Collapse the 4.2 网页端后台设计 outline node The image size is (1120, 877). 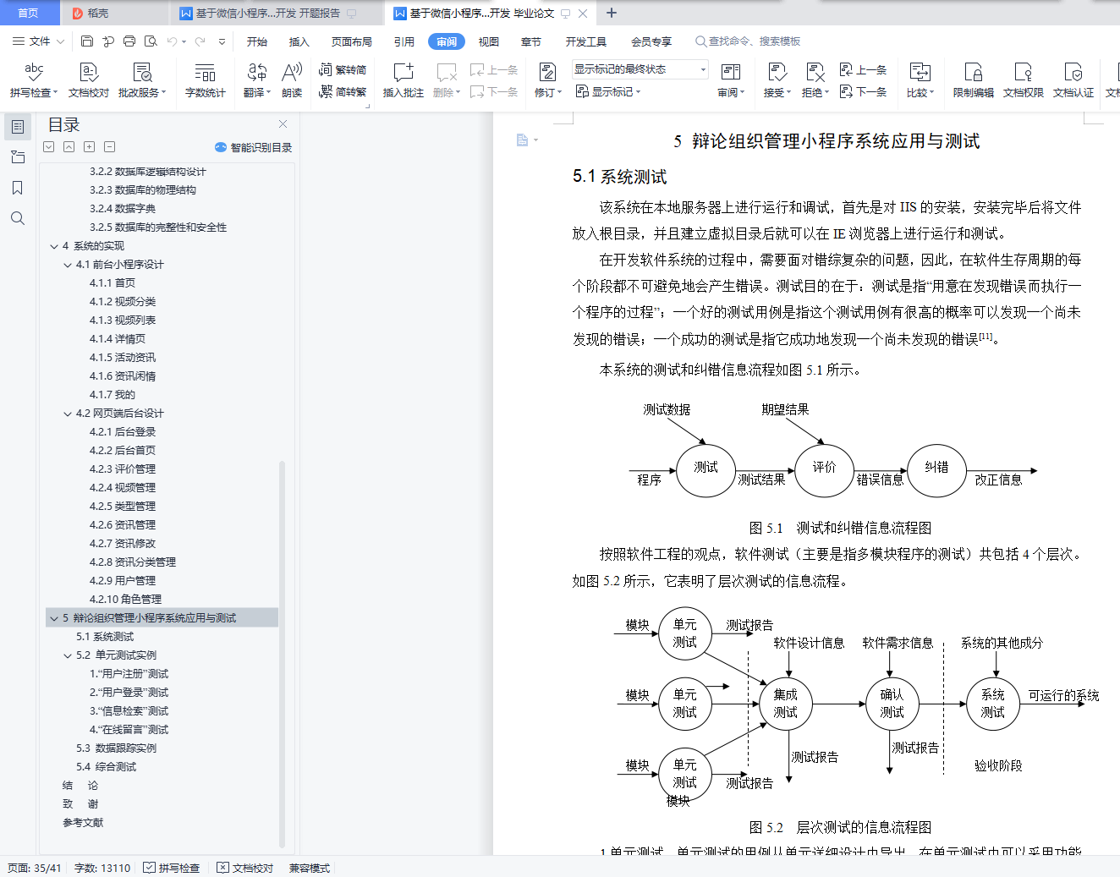pos(68,414)
